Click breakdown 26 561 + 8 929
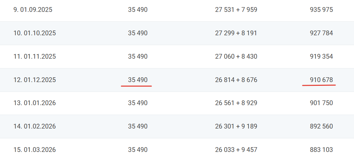The image size is (354, 156). (x=236, y=103)
